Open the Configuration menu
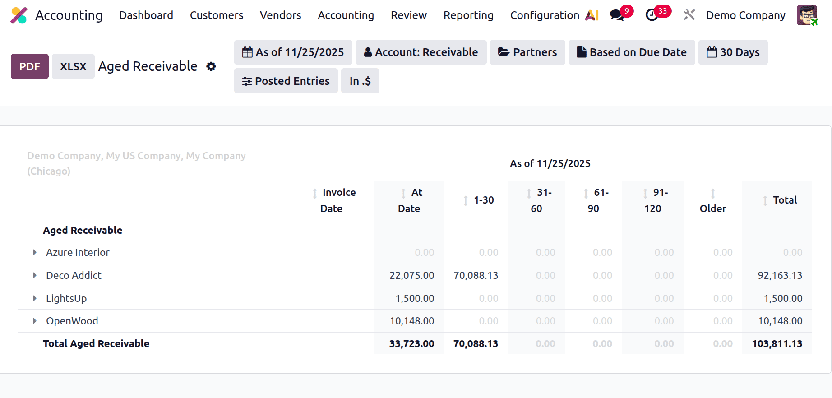Viewport: 832px width, 398px height. pyautogui.click(x=545, y=15)
